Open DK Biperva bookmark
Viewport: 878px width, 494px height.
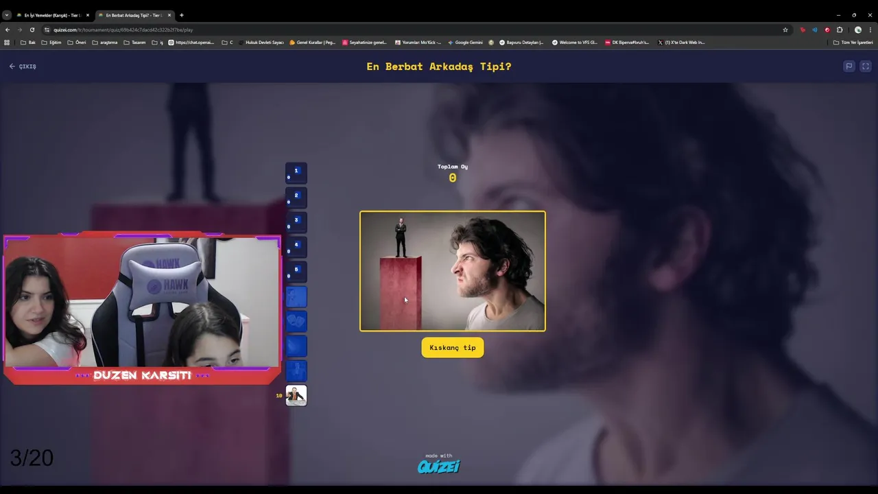[627, 43]
